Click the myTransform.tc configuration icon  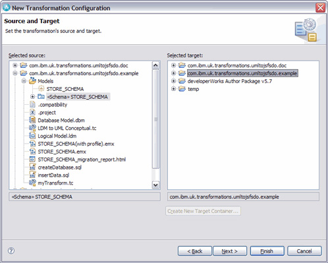point(32,183)
